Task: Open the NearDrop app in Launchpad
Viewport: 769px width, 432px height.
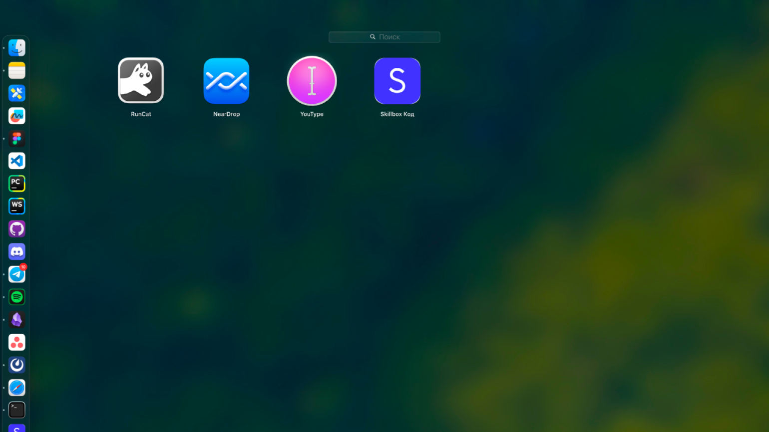Action: pos(226,81)
